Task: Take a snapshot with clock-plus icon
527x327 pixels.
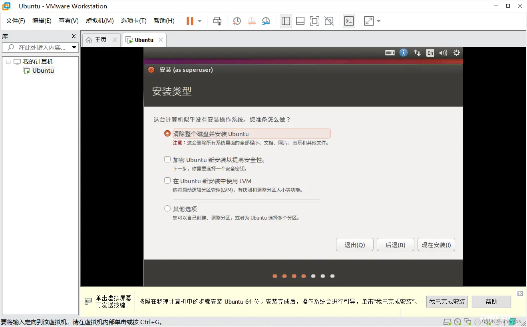Action: click(x=237, y=21)
